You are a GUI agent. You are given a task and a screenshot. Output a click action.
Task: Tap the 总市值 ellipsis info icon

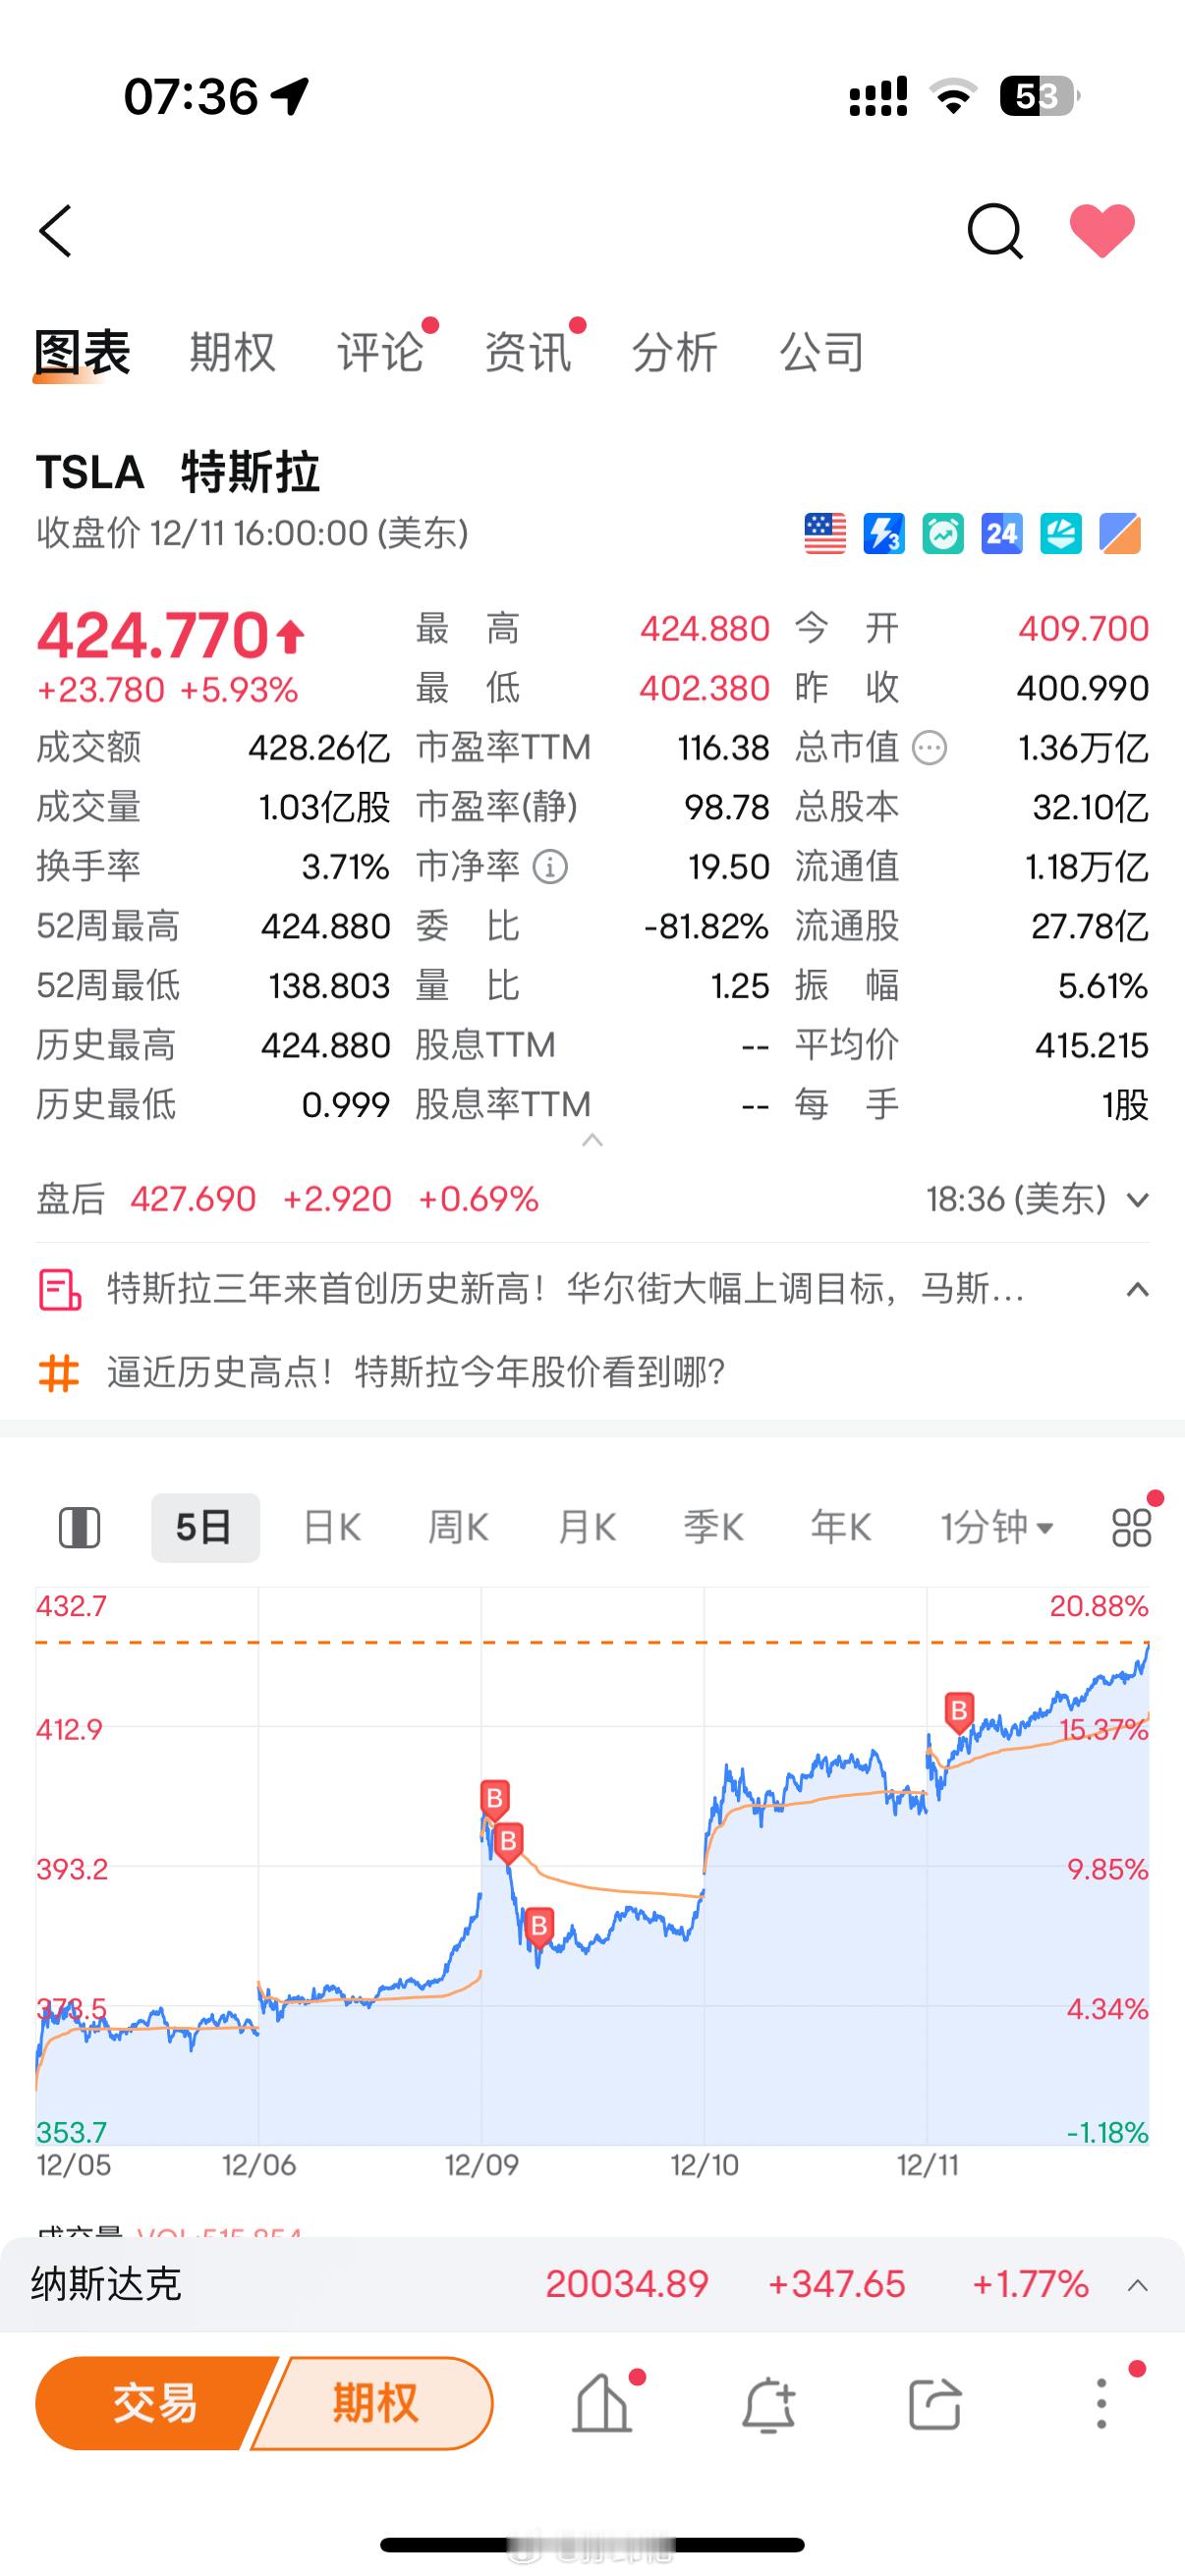[x=930, y=748]
